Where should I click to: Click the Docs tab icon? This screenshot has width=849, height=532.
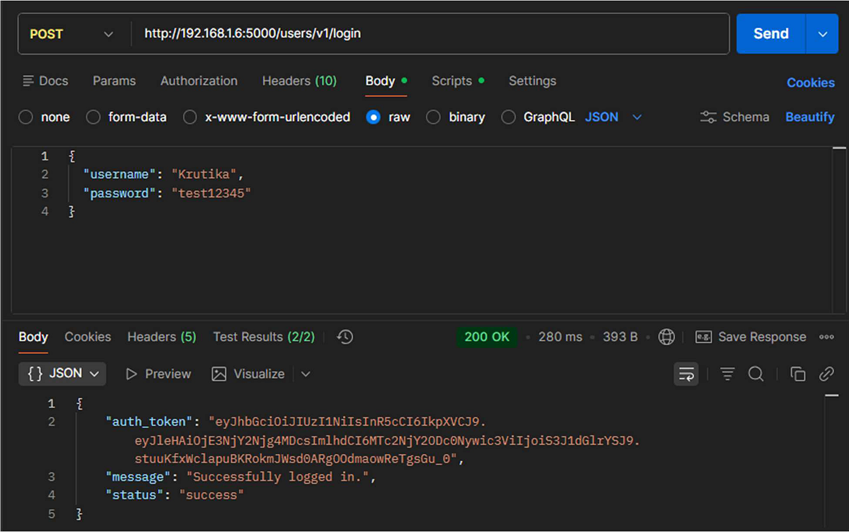pyautogui.click(x=28, y=81)
